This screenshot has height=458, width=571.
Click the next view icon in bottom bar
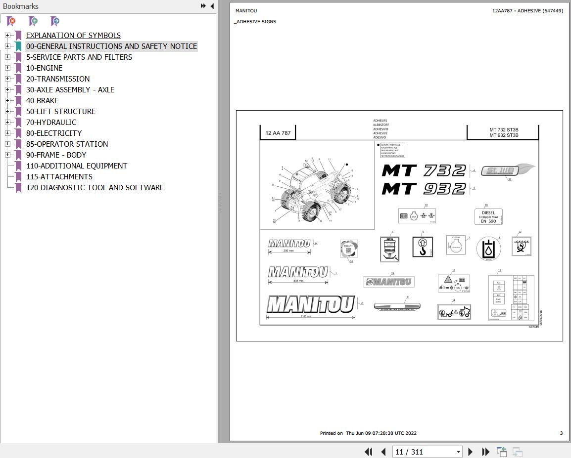(x=517, y=452)
